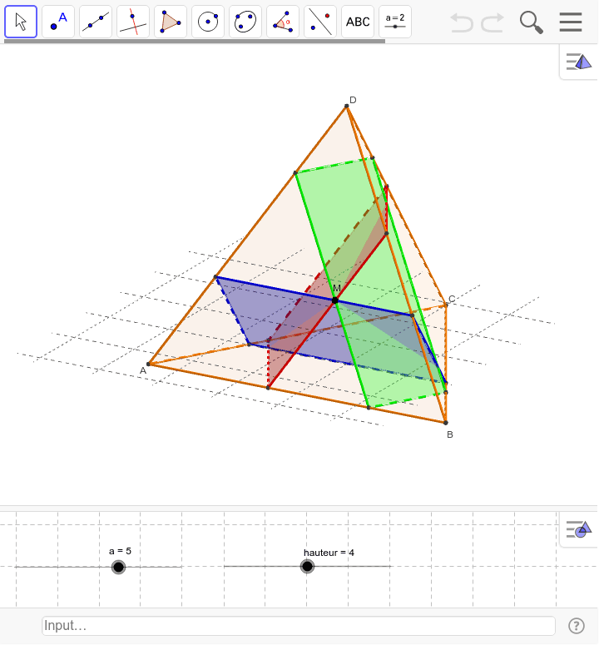Click vertex A of the pyramid
This screenshot has width=599, height=645.
149,364
